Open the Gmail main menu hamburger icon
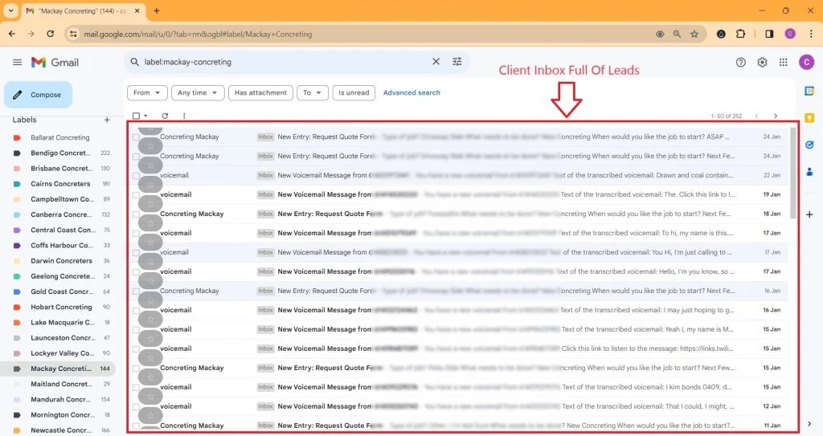This screenshot has height=436, width=823. click(x=17, y=62)
